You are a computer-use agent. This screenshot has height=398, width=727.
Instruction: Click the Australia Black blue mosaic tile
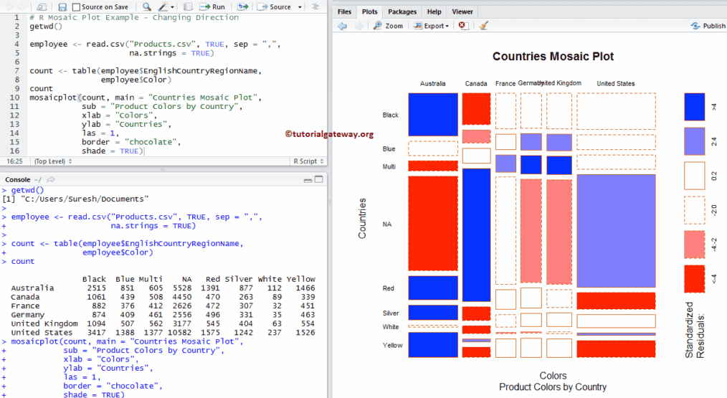(x=433, y=115)
